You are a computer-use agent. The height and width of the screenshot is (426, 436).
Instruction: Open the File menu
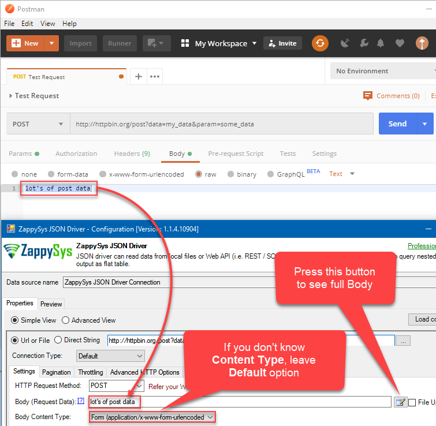9,24
